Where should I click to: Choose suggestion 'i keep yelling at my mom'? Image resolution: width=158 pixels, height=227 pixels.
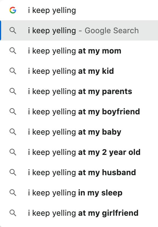[x=79, y=51]
